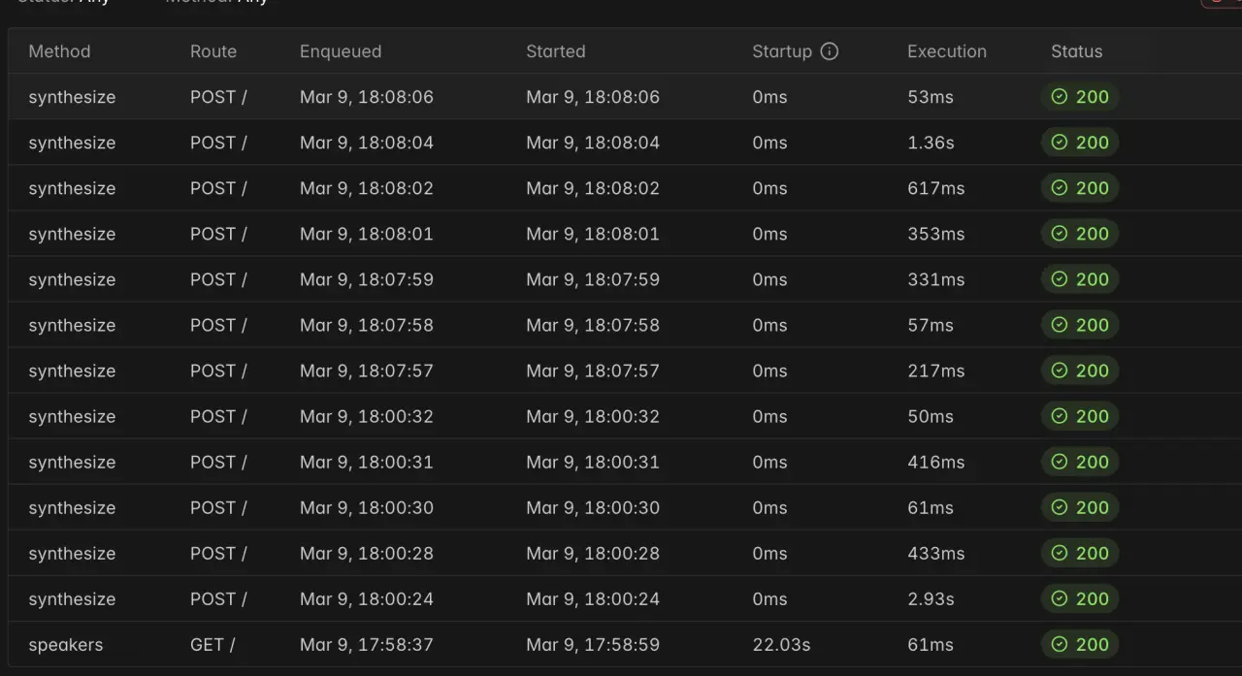The image size is (1242, 676).
Task: Click the 200 status badge on the 18:07:58 row
Action: [1080, 326]
